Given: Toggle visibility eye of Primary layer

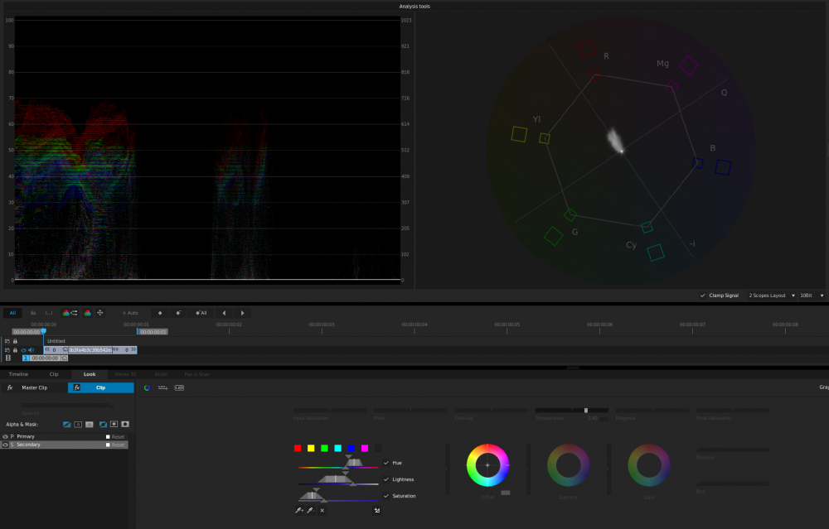Looking at the screenshot, I should 6,436.
